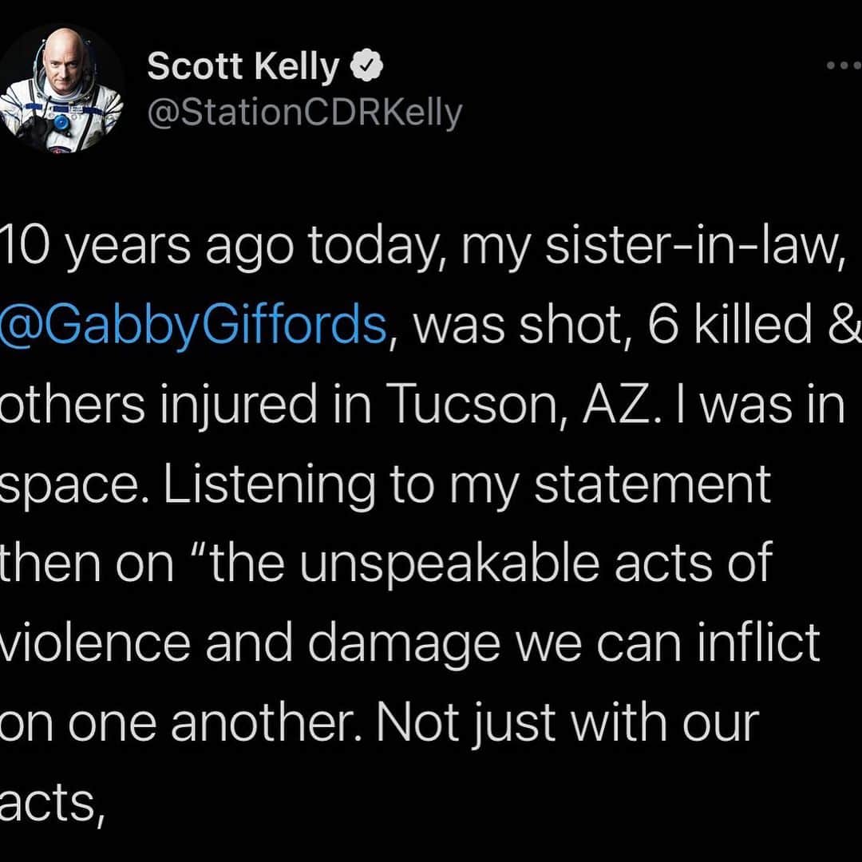
Task: Select the line "space. Listening to my statement"
Action: [x=386, y=485]
